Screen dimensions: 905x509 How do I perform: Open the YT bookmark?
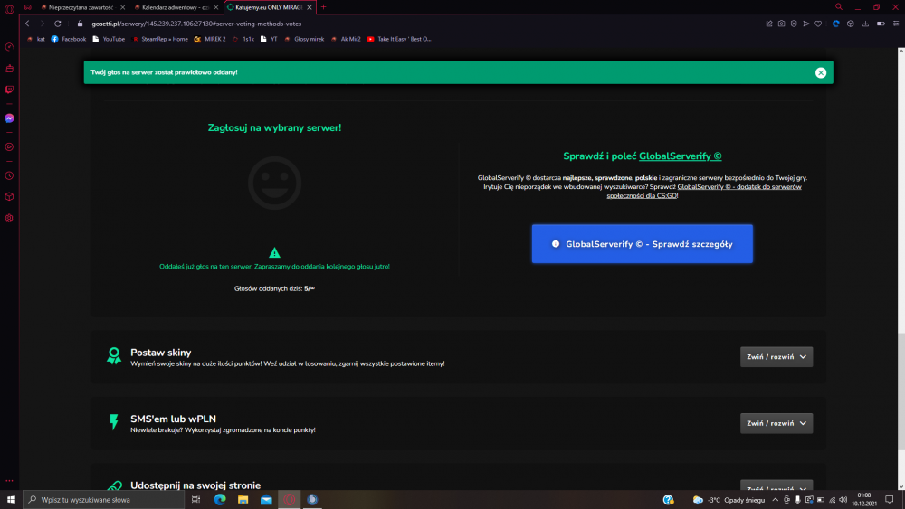click(x=269, y=39)
